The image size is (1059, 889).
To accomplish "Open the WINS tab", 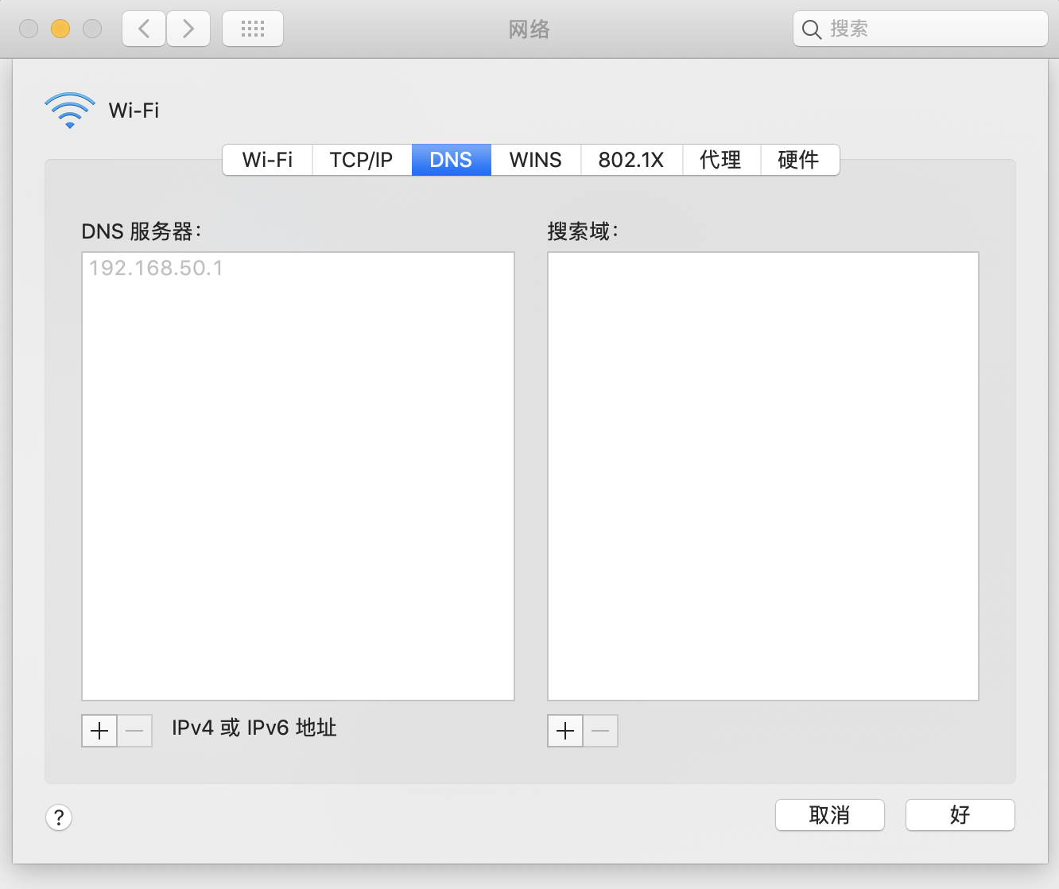I will pos(535,160).
